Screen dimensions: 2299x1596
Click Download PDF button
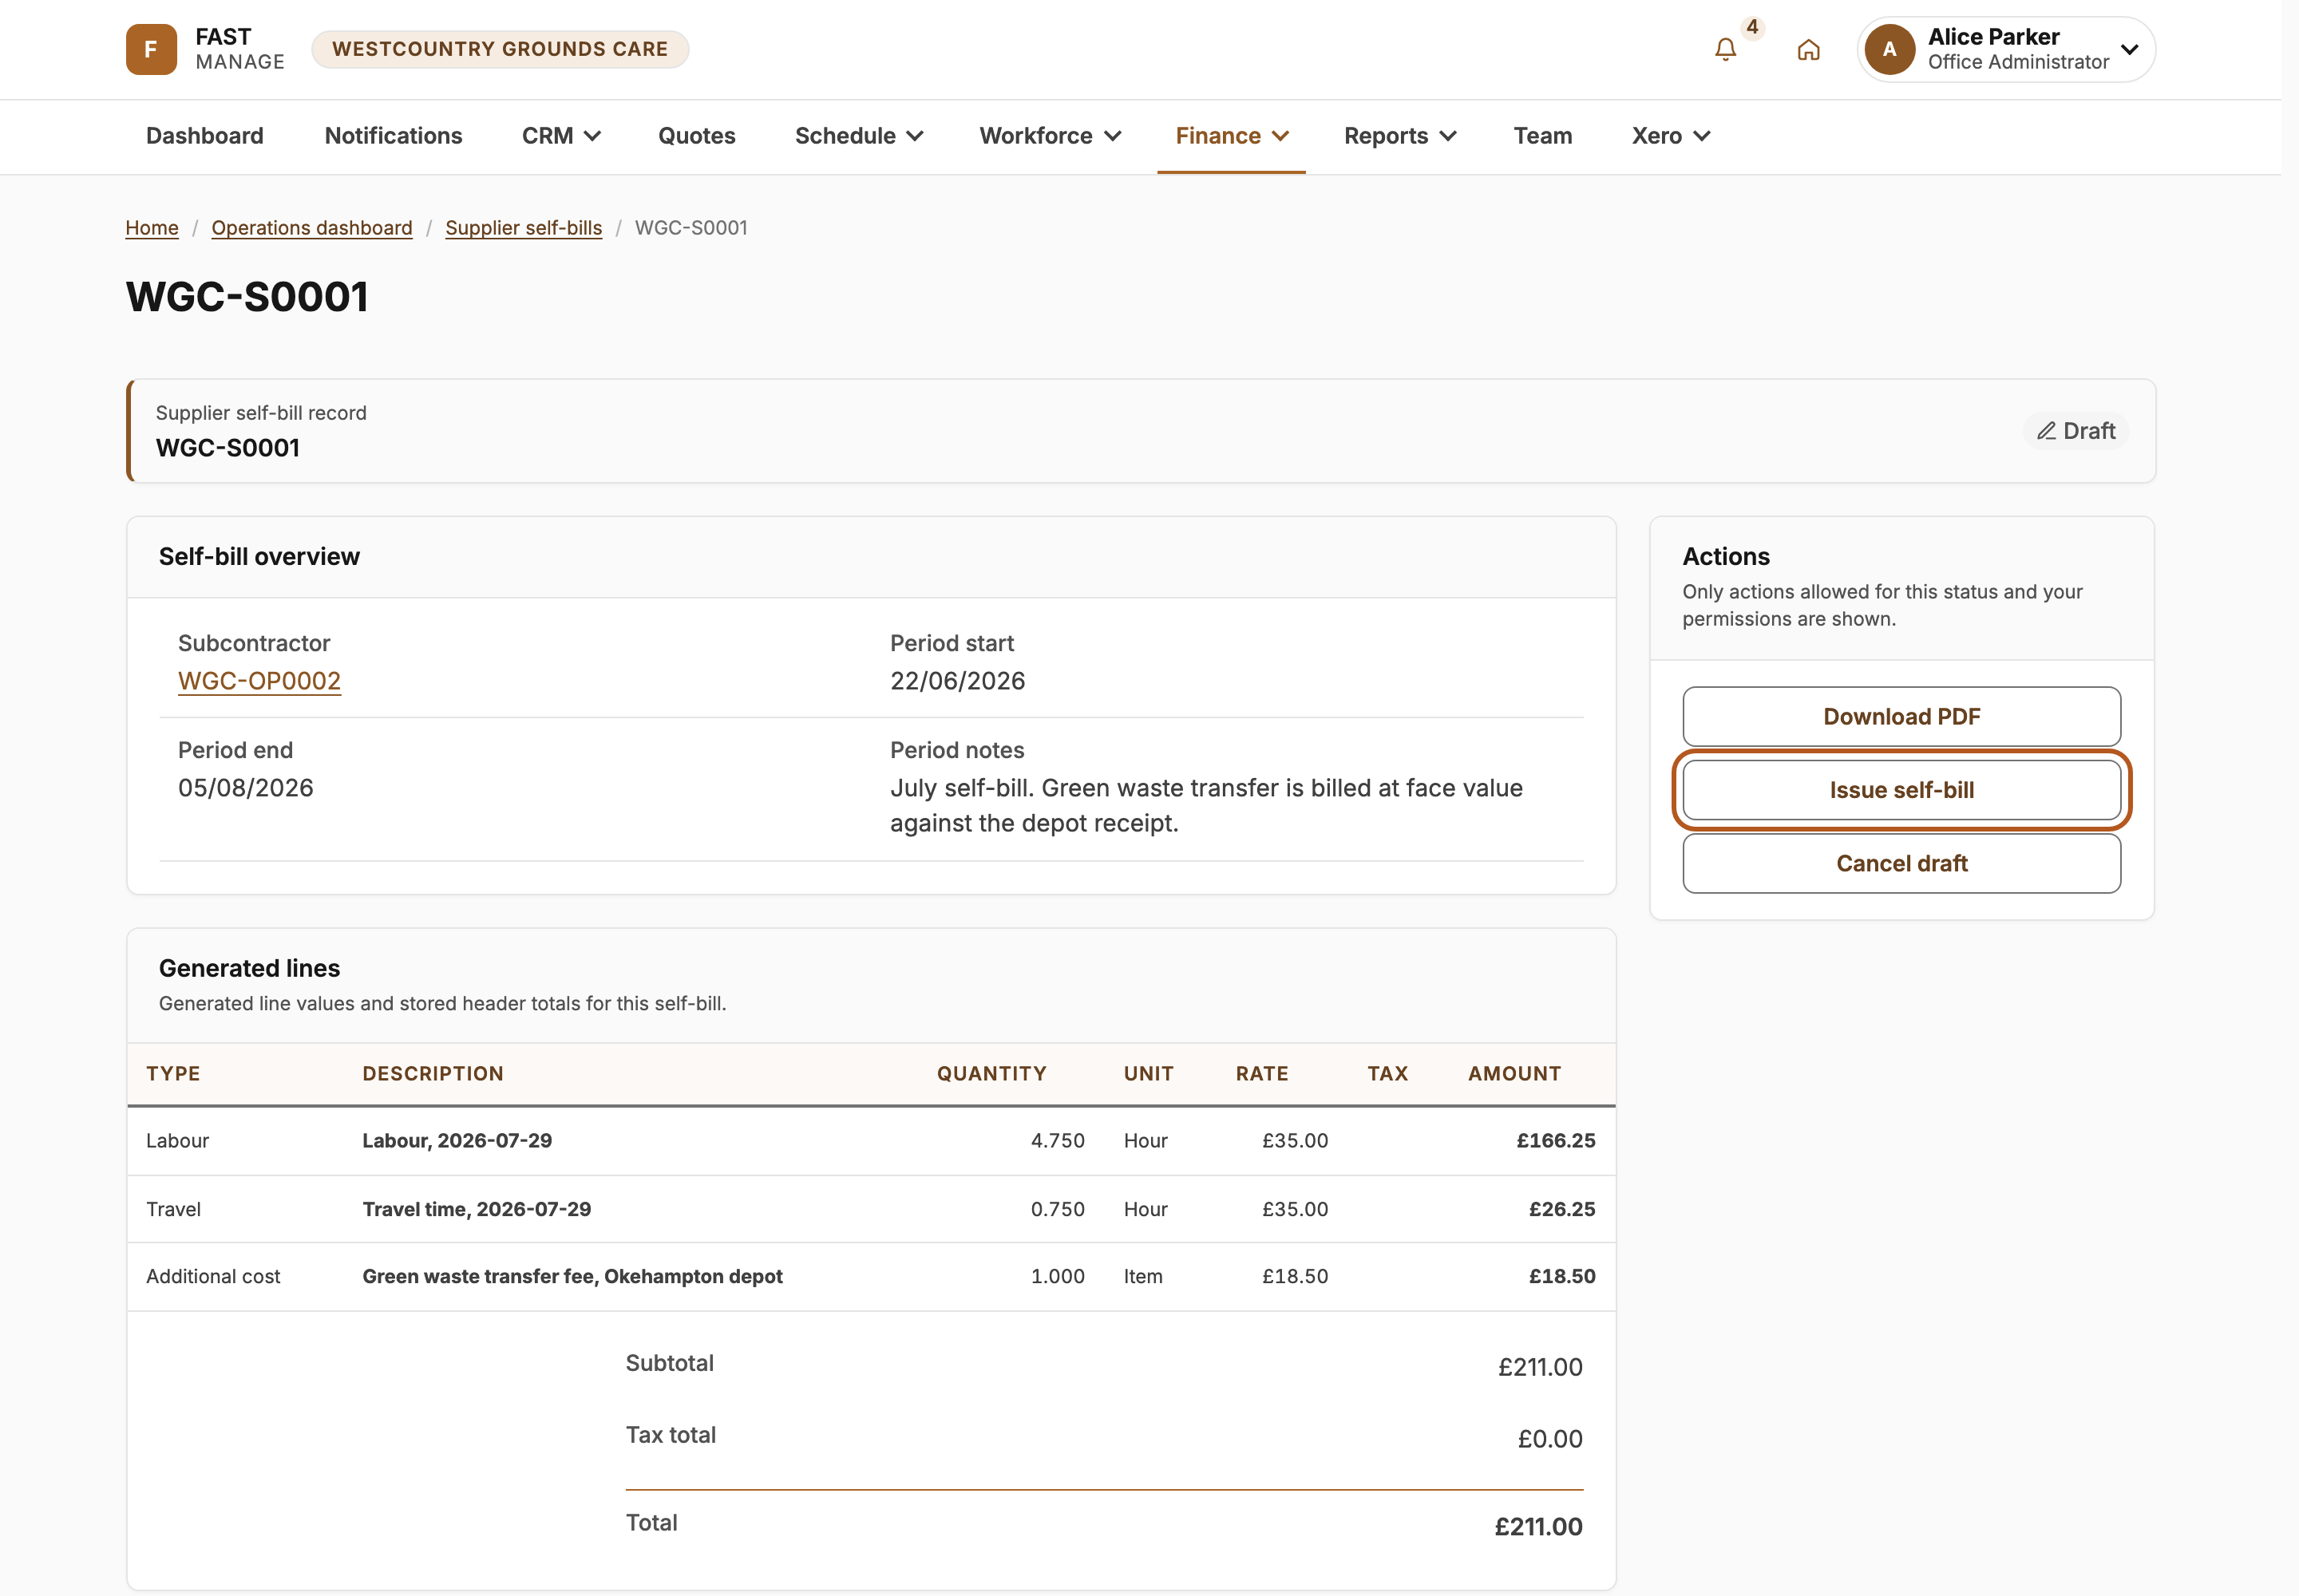pyautogui.click(x=1901, y=716)
